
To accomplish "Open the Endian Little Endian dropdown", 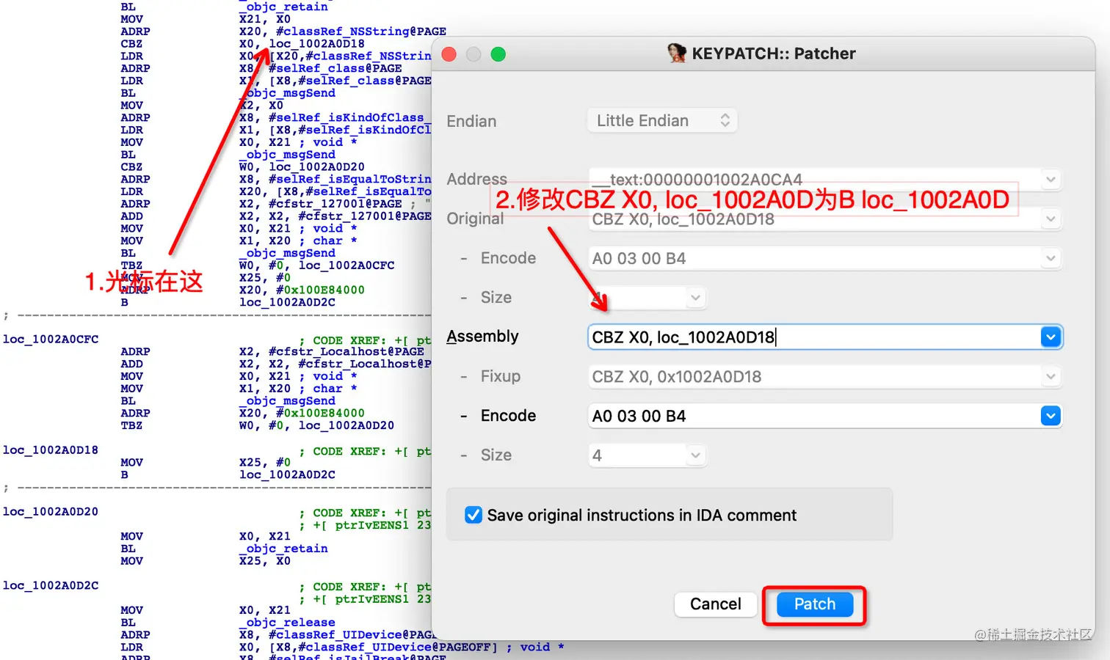I will (662, 120).
